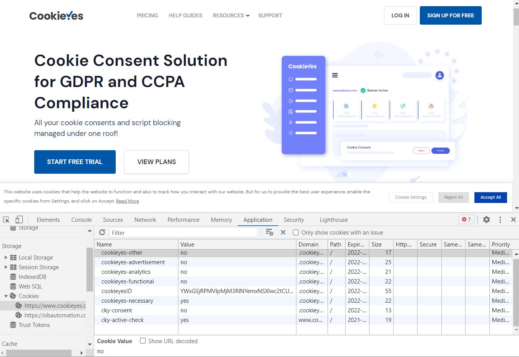
Task: Click Start Free Trial button
Action: click(75, 162)
